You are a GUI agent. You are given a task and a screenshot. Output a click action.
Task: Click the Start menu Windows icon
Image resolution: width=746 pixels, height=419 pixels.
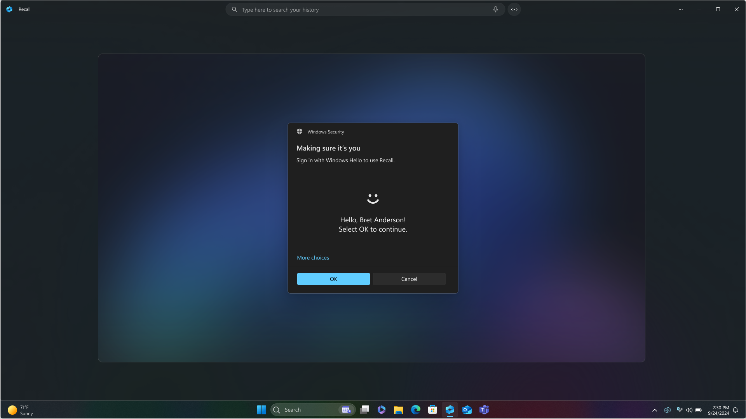[262, 410]
